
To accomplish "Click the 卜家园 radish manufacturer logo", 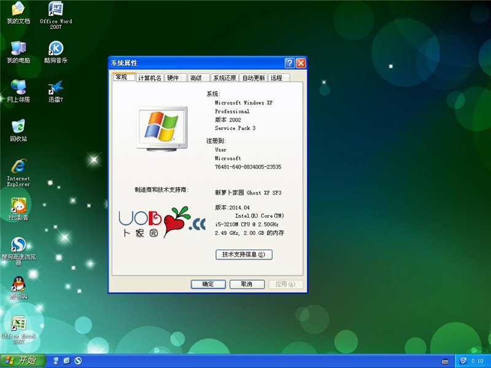I will tap(162, 222).
